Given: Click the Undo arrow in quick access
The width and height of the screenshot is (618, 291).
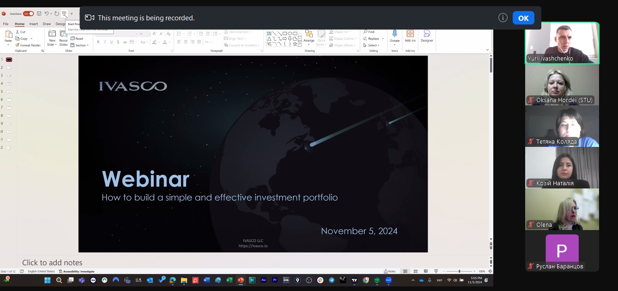Looking at the screenshot, I should pyautogui.click(x=47, y=14).
